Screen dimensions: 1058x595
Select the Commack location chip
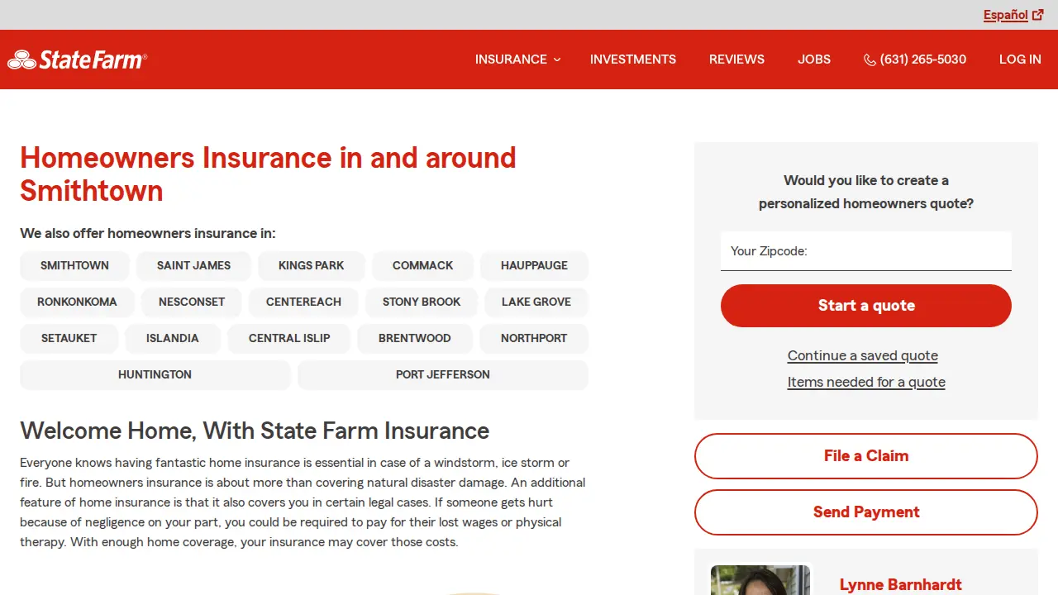click(x=422, y=265)
